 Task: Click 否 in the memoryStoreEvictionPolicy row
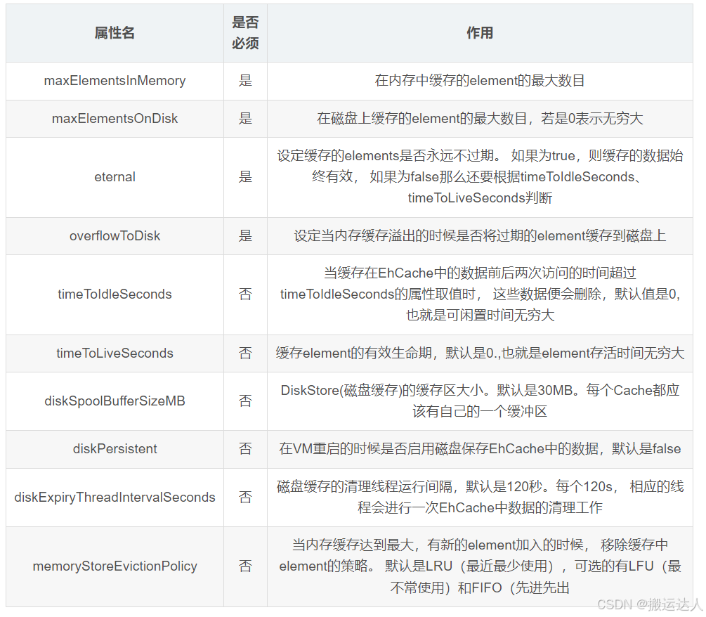click(245, 566)
